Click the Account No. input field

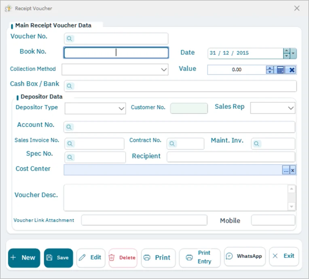pos(179,127)
